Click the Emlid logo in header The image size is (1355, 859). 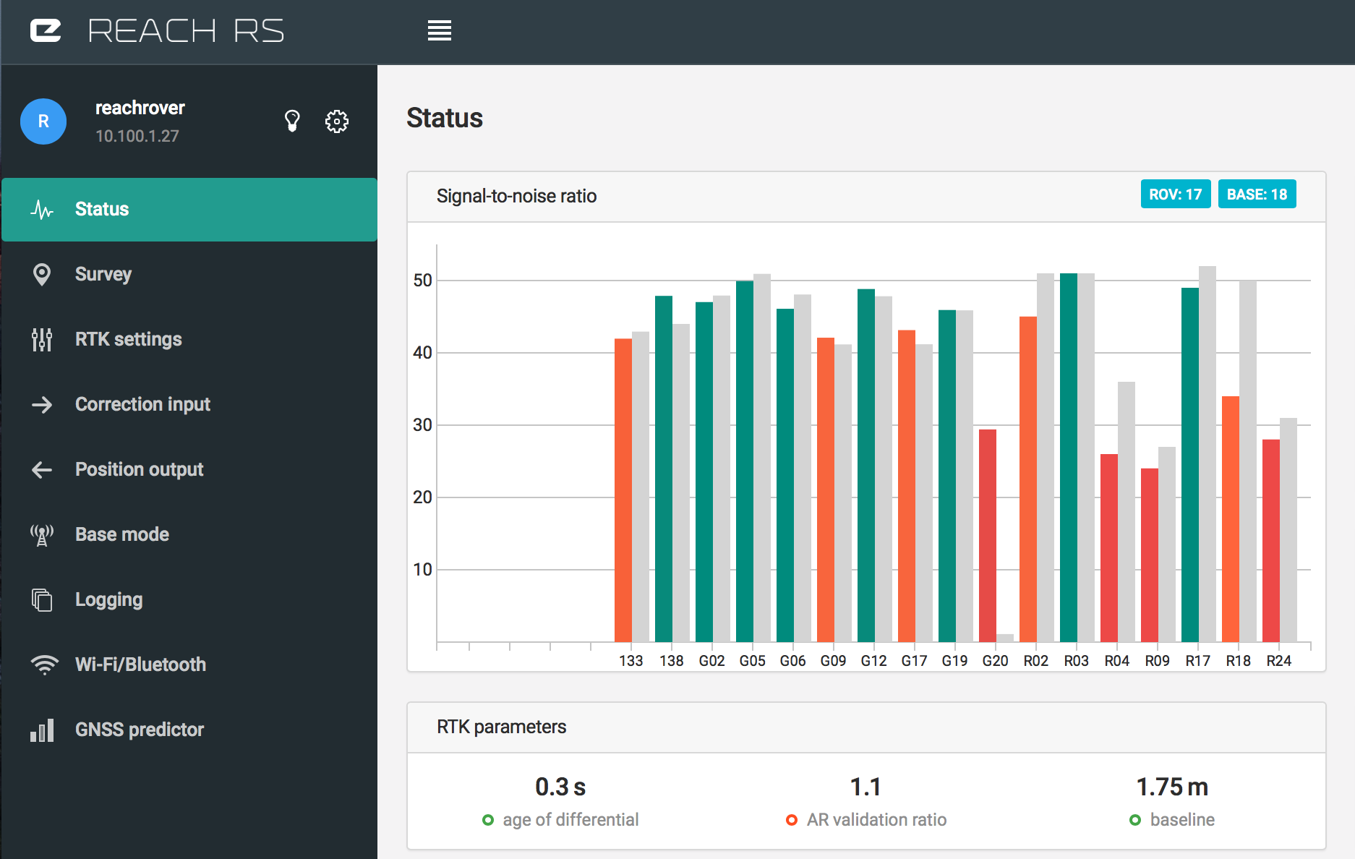click(46, 31)
